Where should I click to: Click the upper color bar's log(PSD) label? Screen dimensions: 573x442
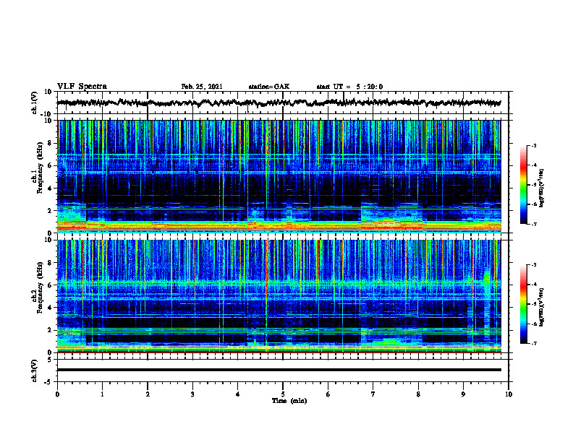tap(542, 188)
